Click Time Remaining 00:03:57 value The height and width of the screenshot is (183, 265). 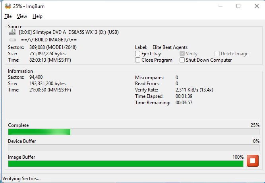pos(184,103)
